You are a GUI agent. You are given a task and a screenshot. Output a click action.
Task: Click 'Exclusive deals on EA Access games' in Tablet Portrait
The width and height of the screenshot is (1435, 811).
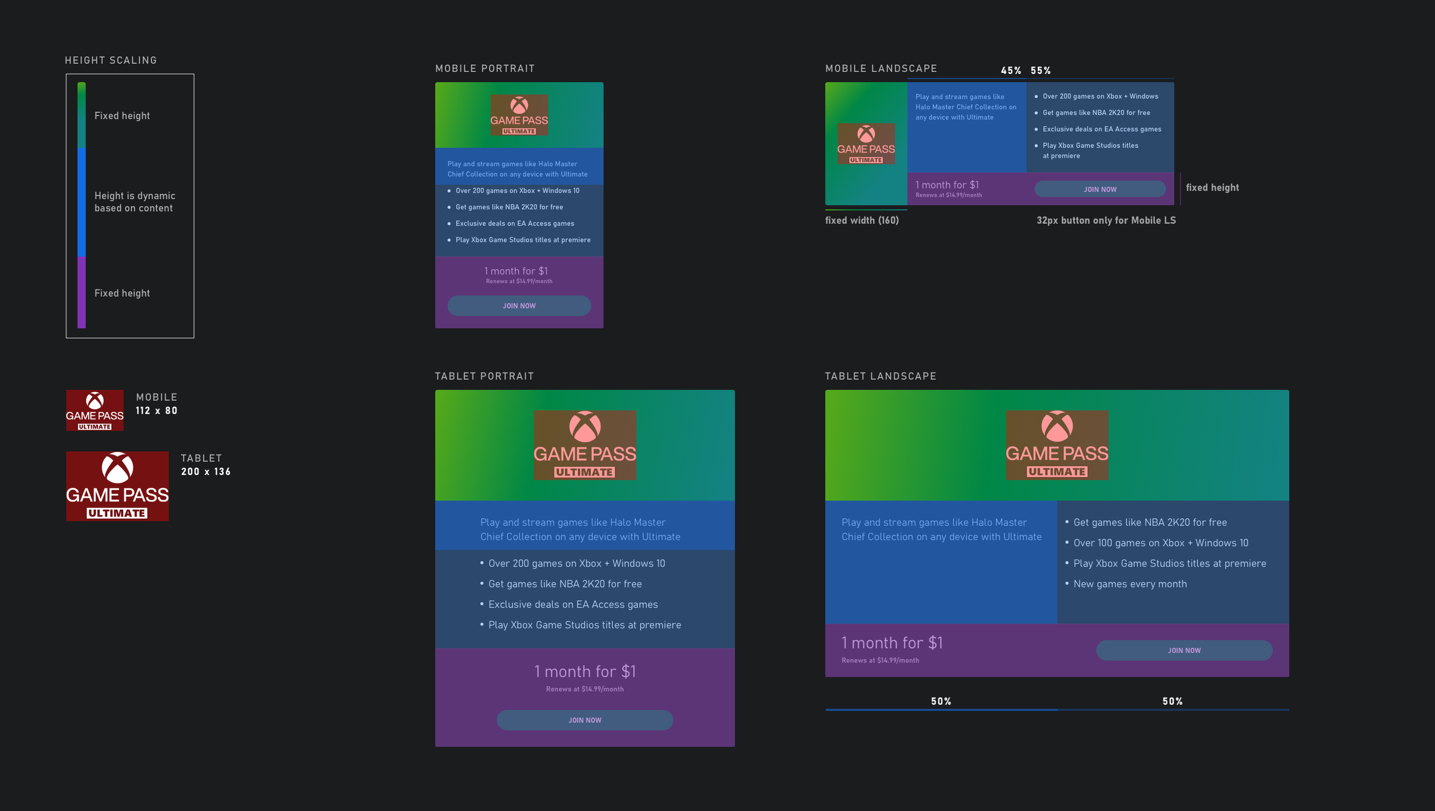(x=573, y=605)
